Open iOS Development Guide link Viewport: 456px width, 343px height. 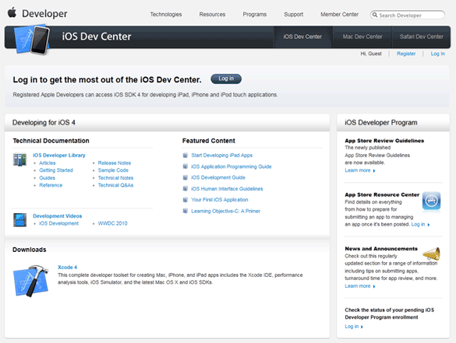click(x=218, y=177)
